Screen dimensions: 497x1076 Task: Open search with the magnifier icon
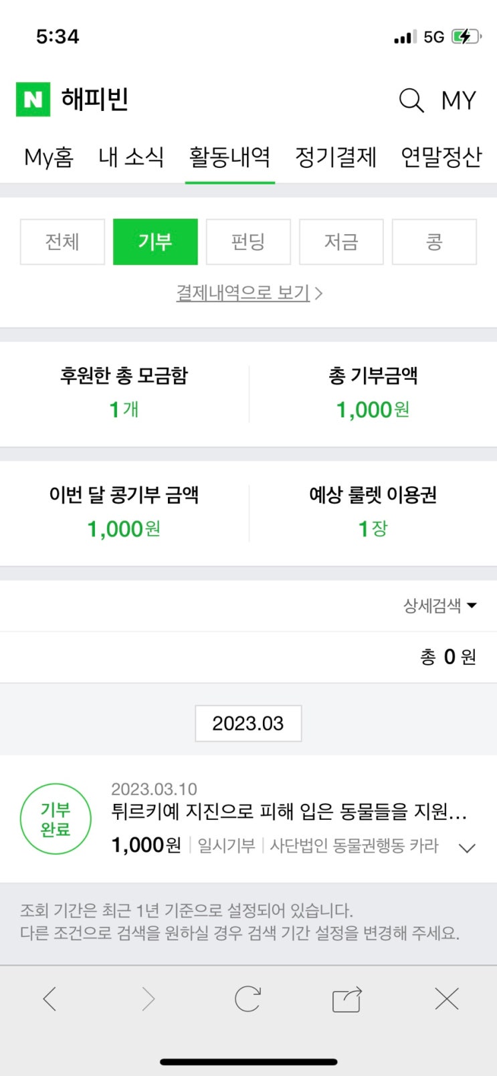click(411, 101)
